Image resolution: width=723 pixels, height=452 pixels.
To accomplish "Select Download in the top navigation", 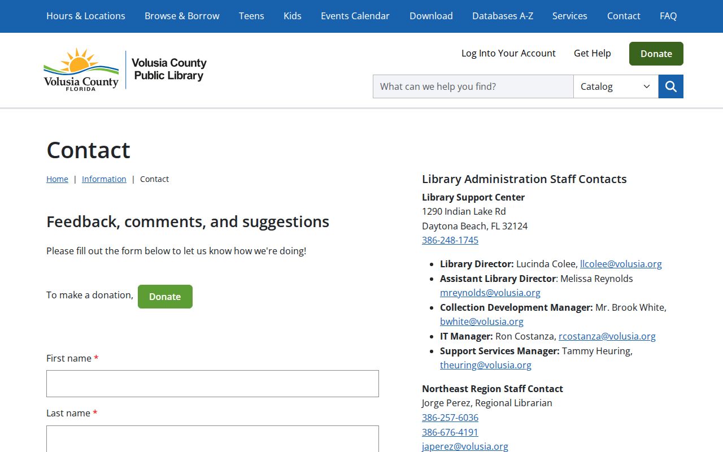I will pos(431,16).
